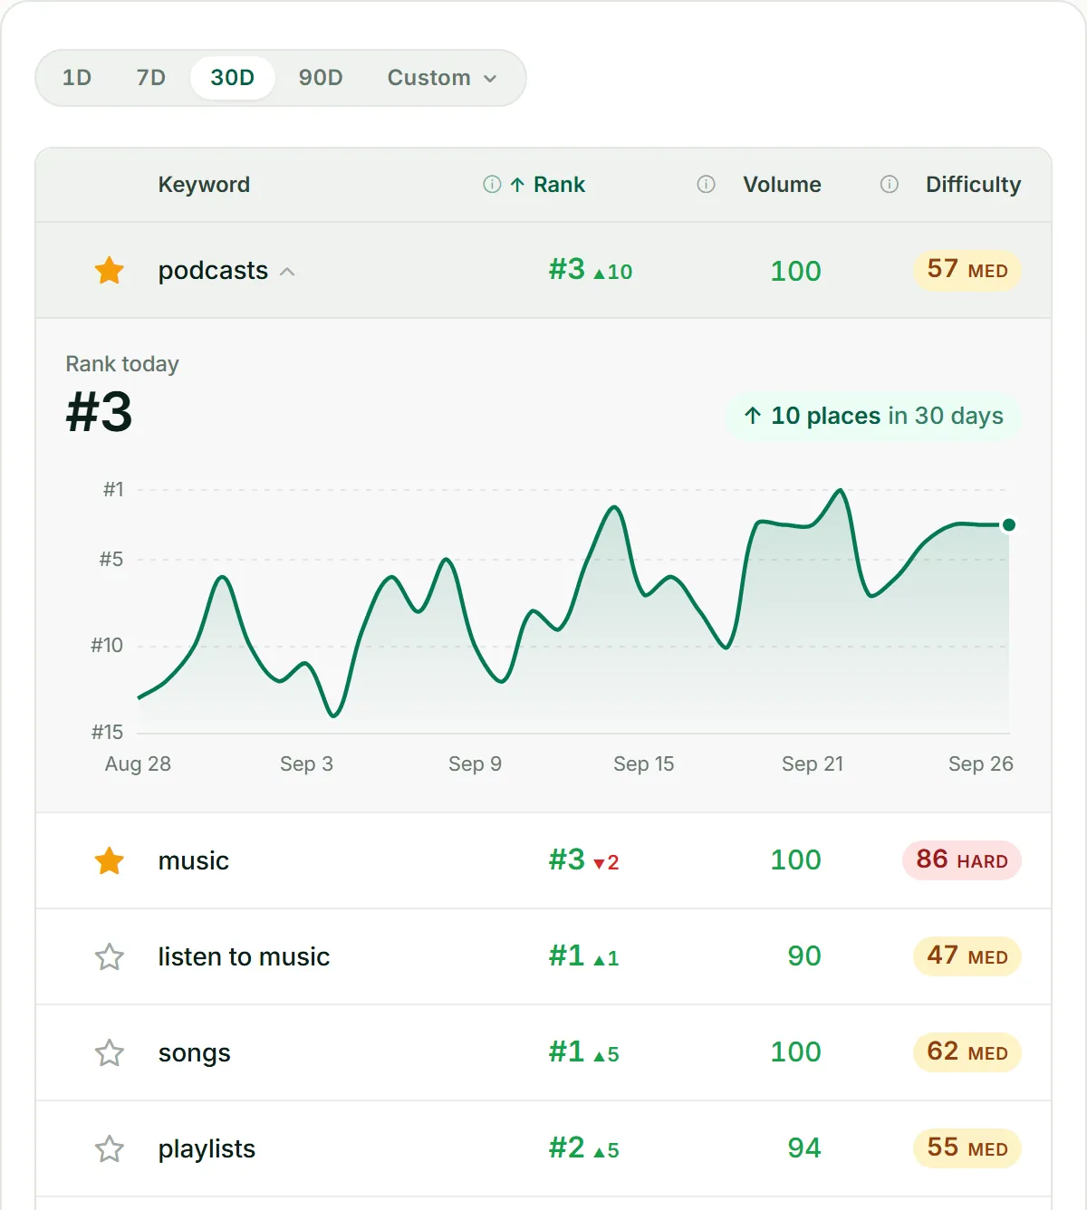Star the listen to music keyword
Screen dimensions: 1087x1210
point(110,957)
